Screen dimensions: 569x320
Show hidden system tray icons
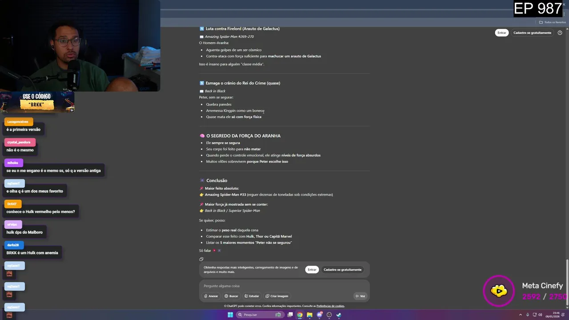(x=521, y=315)
